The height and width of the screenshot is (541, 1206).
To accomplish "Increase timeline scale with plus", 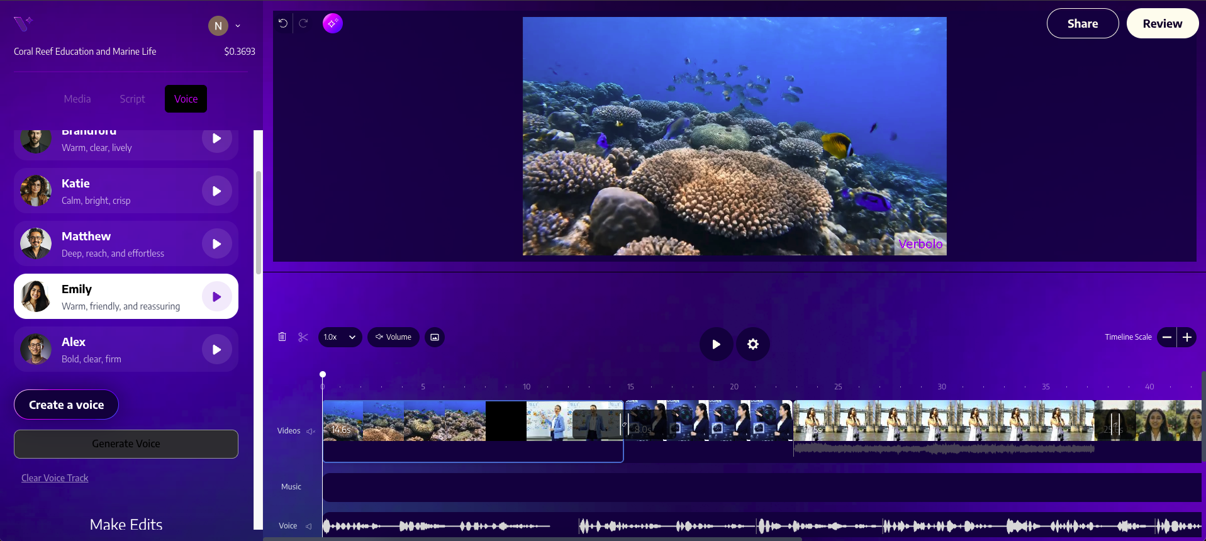I will 1187,337.
